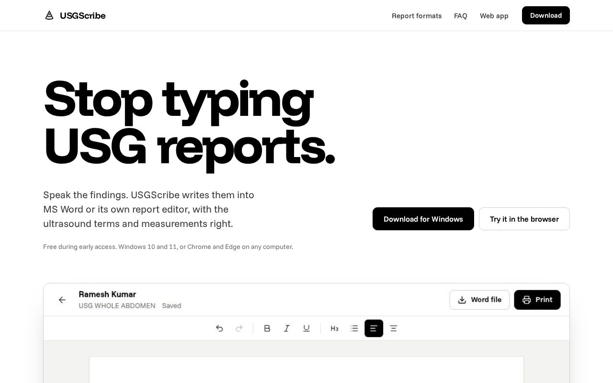Click into the report document page
Screen dimensions: 613x383
coord(306,370)
